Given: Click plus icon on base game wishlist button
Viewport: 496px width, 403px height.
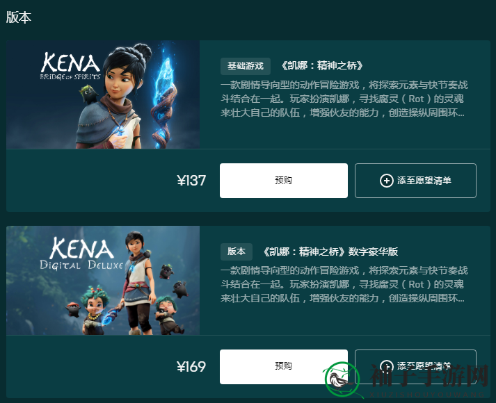Looking at the screenshot, I should (386, 181).
